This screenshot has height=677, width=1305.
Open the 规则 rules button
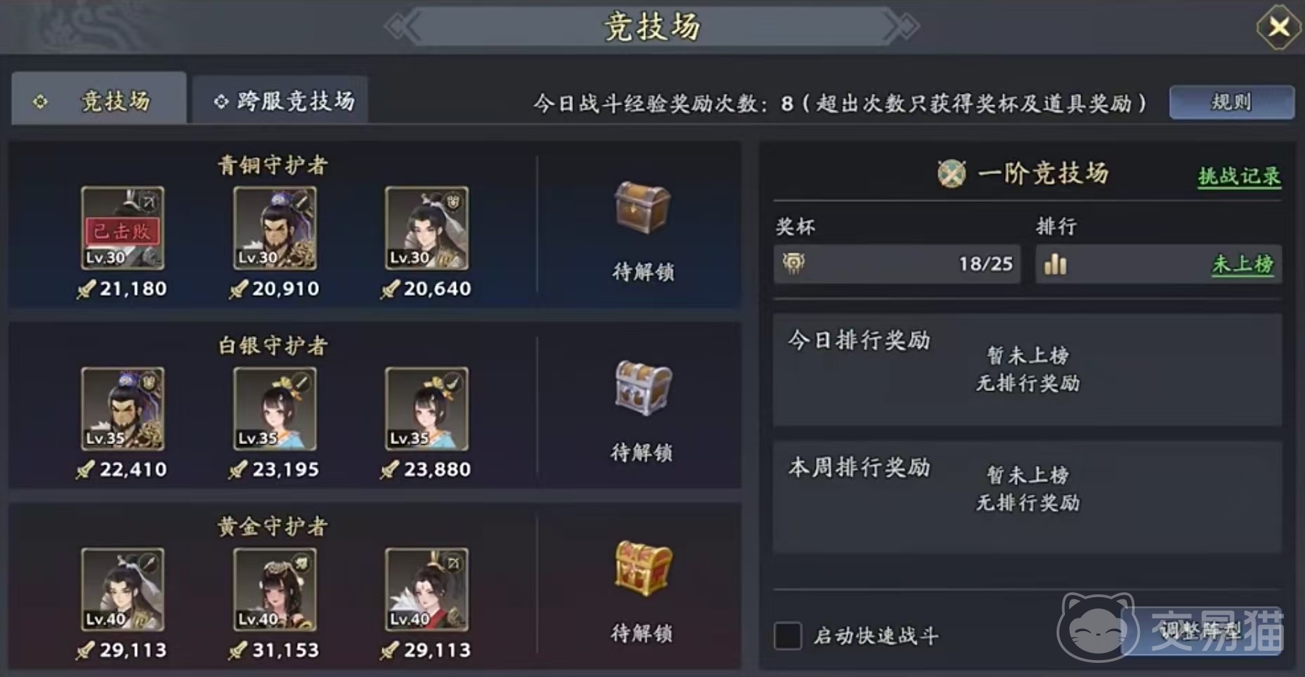[1232, 102]
